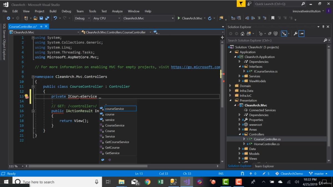This screenshot has width=333, height=187.
Task: Select courseService from the IntelliSense list
Action: [115, 109]
